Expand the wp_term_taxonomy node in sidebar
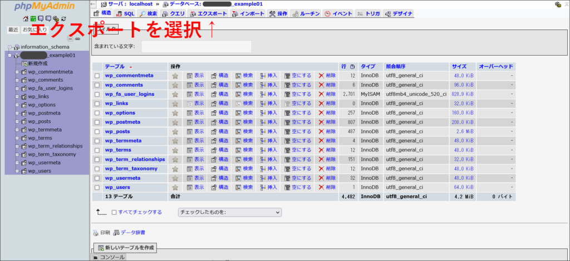The height and width of the screenshot is (261, 570). pos(17,155)
